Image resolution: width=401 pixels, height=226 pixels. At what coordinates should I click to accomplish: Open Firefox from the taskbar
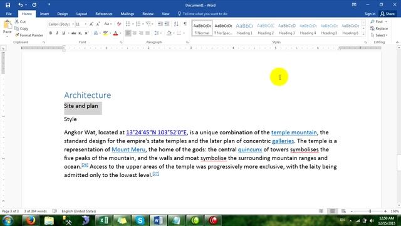pos(31,220)
